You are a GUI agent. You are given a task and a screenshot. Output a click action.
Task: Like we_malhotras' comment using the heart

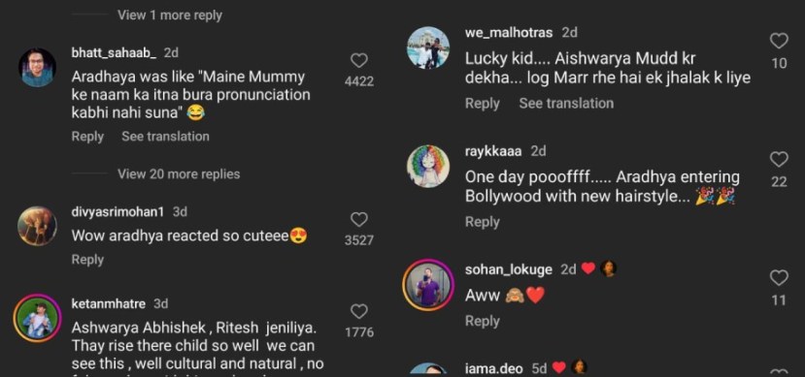click(779, 41)
